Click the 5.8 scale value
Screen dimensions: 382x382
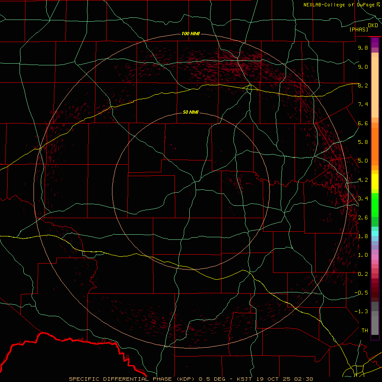363,142
